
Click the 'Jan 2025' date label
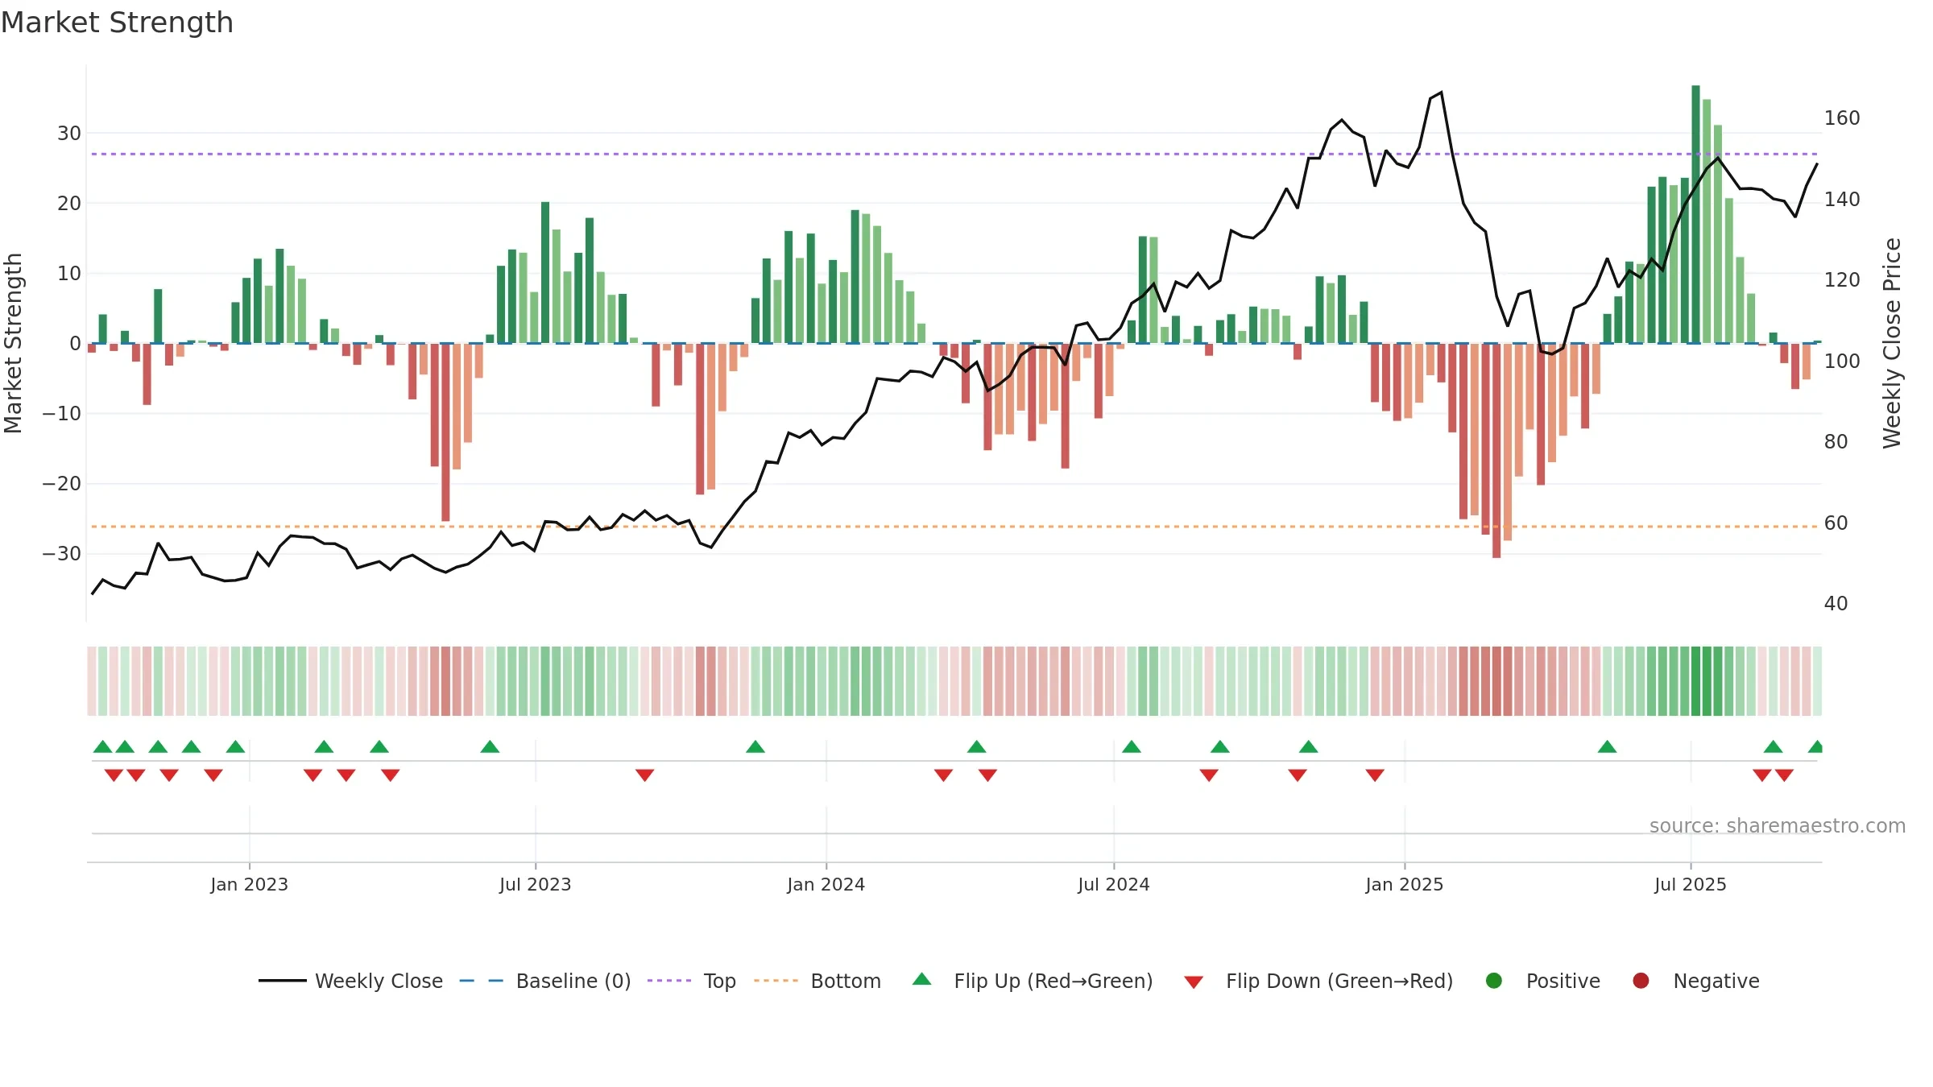[x=1405, y=885]
